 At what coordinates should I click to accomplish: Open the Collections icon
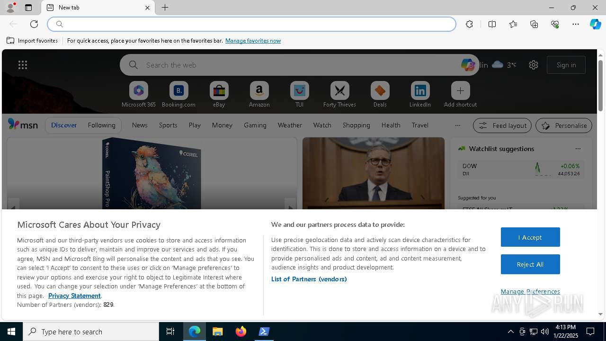(x=534, y=24)
